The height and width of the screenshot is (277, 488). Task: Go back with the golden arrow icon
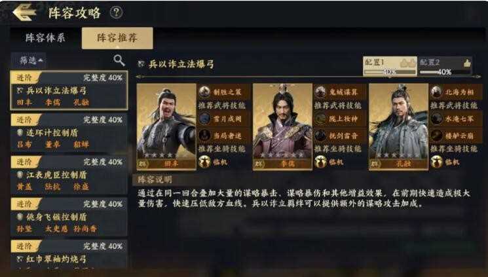[24, 12]
